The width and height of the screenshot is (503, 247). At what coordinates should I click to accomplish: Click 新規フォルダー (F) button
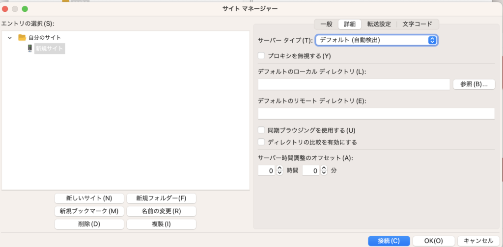pos(161,198)
